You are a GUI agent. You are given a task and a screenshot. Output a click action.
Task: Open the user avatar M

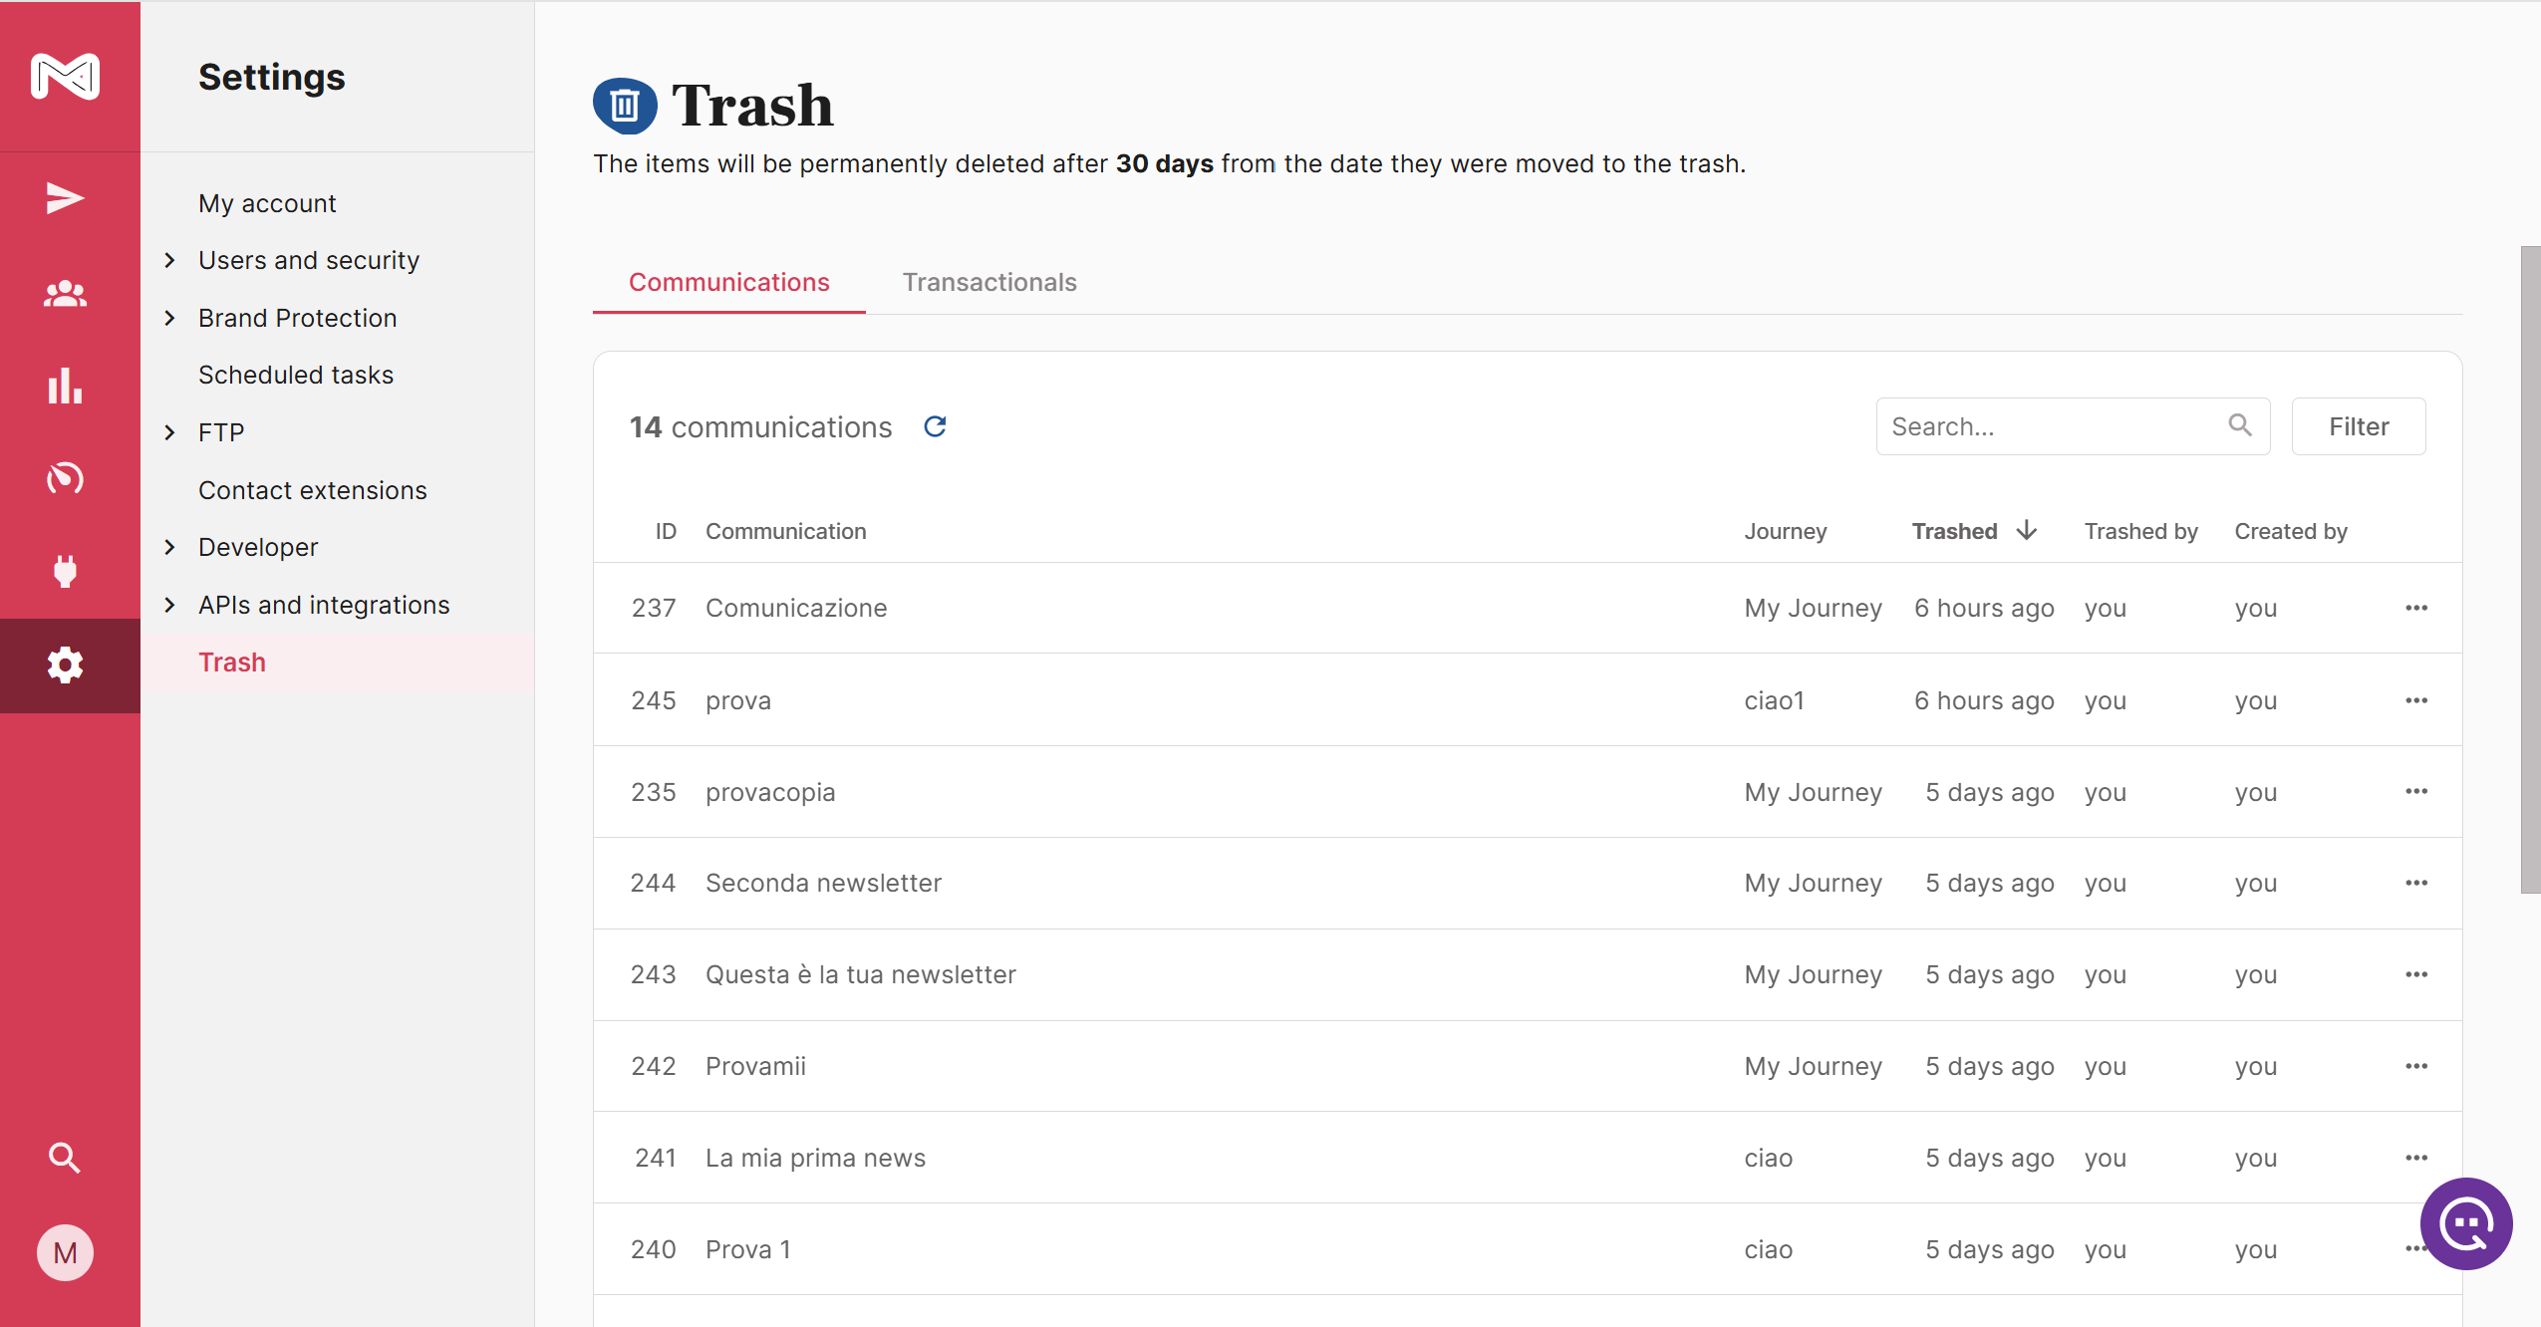[65, 1252]
